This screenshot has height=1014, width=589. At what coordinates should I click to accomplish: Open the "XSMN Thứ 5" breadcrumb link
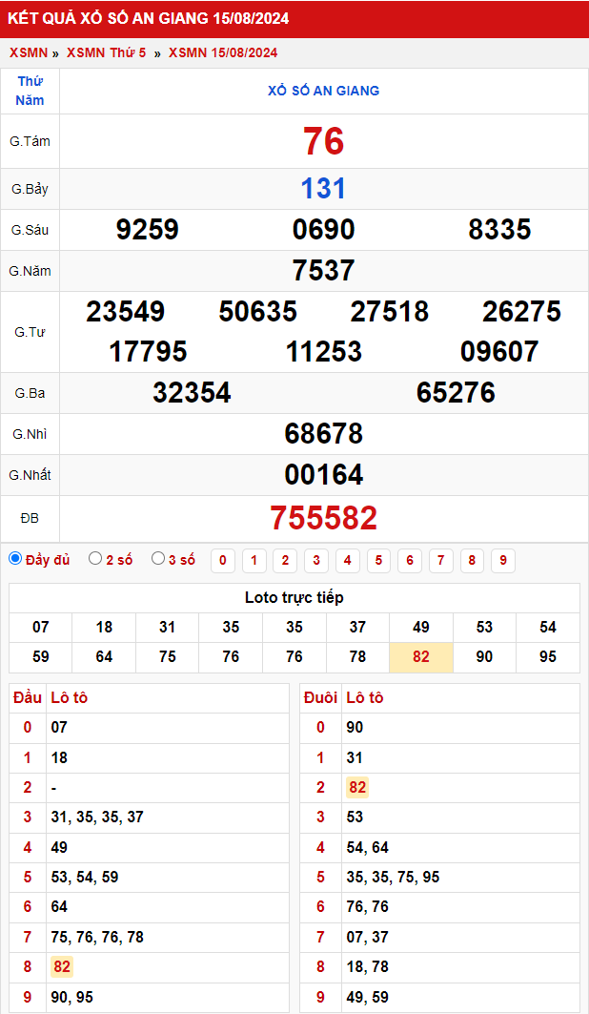pos(107,52)
